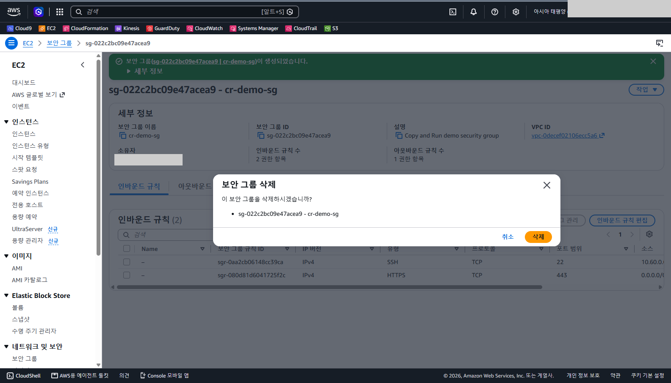Open the Kinesis favorites shortcut

point(127,28)
